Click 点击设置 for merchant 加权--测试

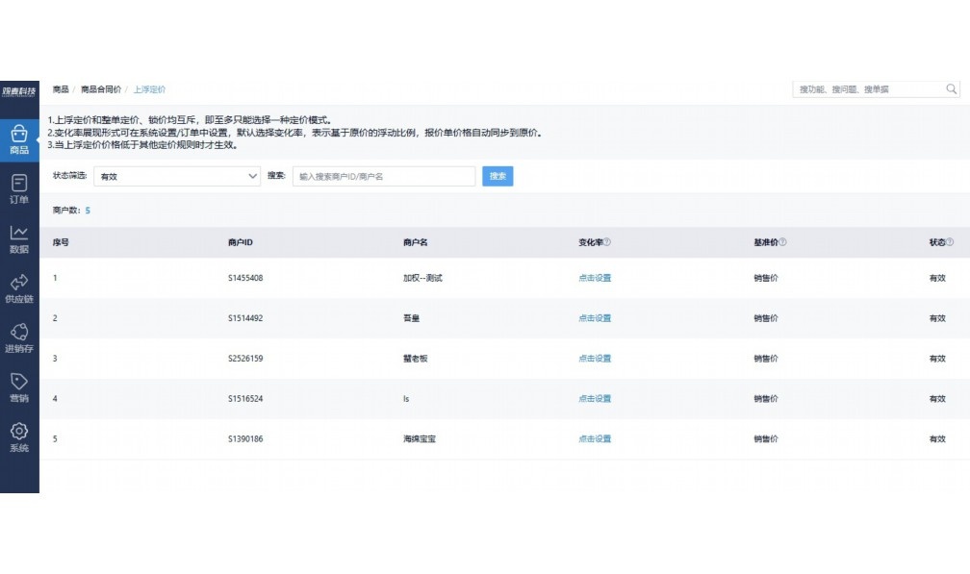[598, 276]
